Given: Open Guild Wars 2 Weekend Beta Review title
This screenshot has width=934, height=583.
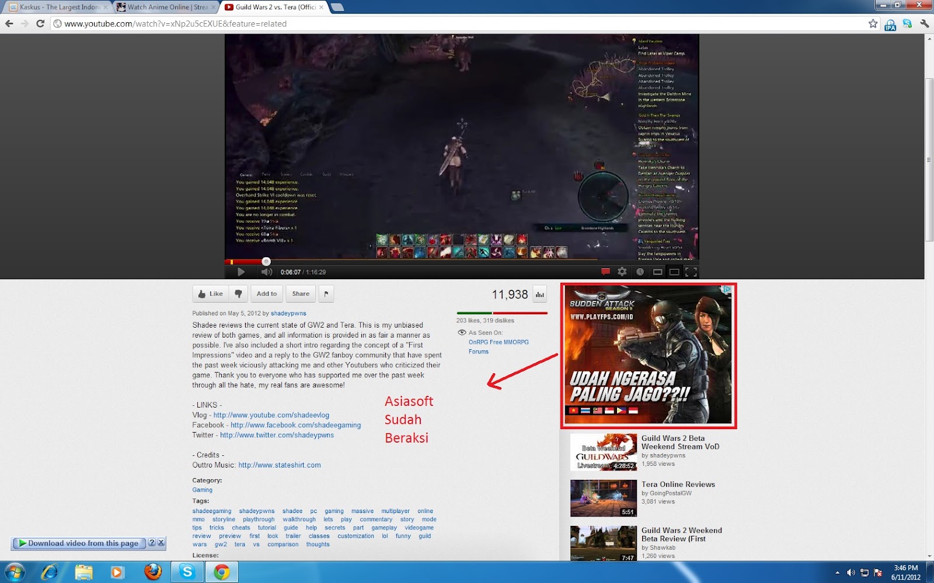Looking at the screenshot, I should tap(681, 534).
